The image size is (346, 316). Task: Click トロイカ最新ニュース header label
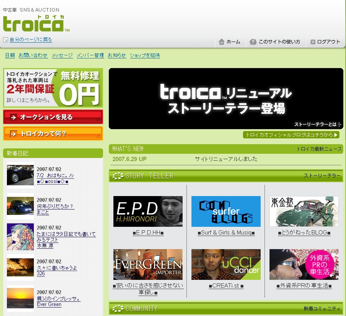point(319,149)
